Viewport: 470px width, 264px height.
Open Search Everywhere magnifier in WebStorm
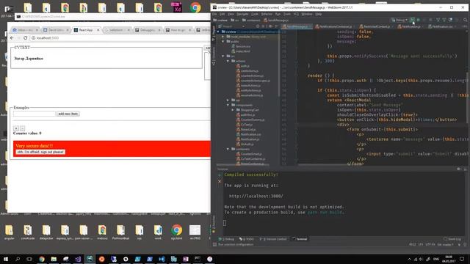pos(465,20)
